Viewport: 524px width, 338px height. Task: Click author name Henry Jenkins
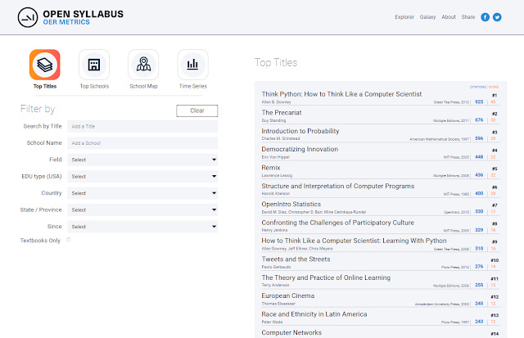click(274, 230)
